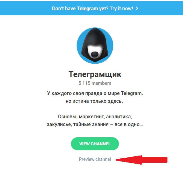Open the Телеграмщик channel avatar
The image size is (183, 186).
coord(95,46)
